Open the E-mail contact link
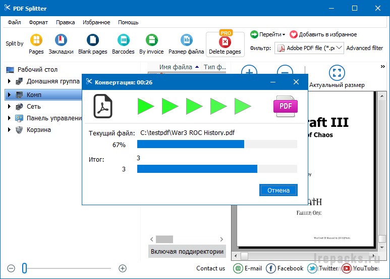The image size is (390, 279). click(248, 268)
